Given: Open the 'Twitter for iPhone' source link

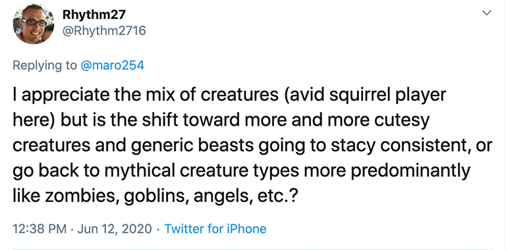Looking at the screenshot, I should (x=215, y=229).
